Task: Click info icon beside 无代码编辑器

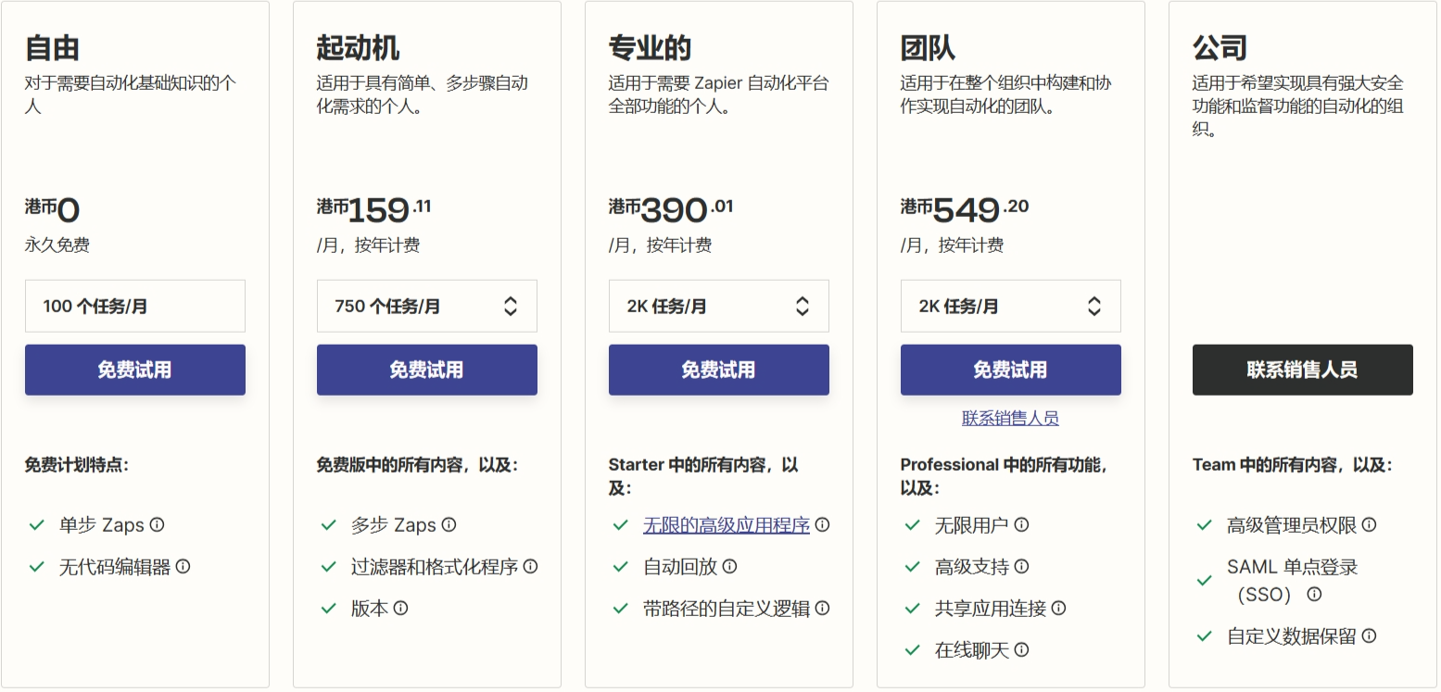Action: [x=183, y=566]
